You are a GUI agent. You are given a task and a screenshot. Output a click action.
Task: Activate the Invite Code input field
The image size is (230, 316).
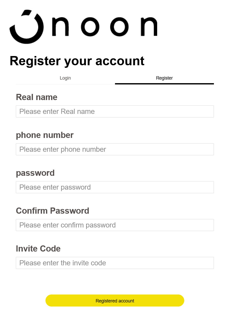pyautogui.click(x=115, y=263)
